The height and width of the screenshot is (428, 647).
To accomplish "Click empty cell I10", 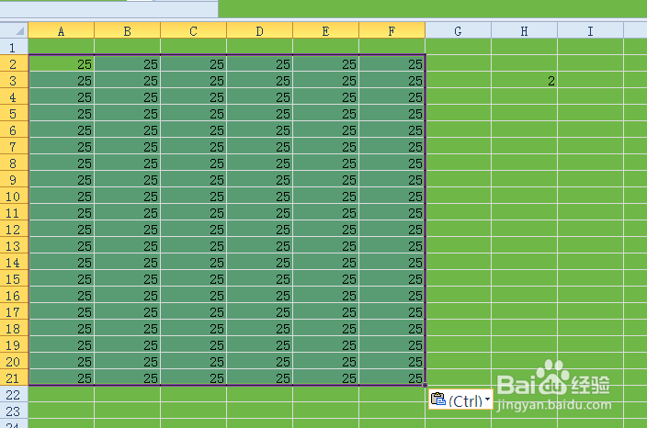I will [590, 196].
